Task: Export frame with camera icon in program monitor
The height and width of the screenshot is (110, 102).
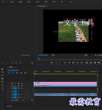Action: [x=95, y=63]
